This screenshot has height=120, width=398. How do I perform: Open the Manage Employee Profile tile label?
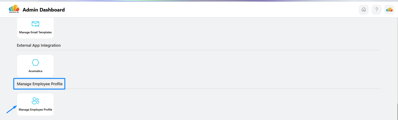point(36,109)
